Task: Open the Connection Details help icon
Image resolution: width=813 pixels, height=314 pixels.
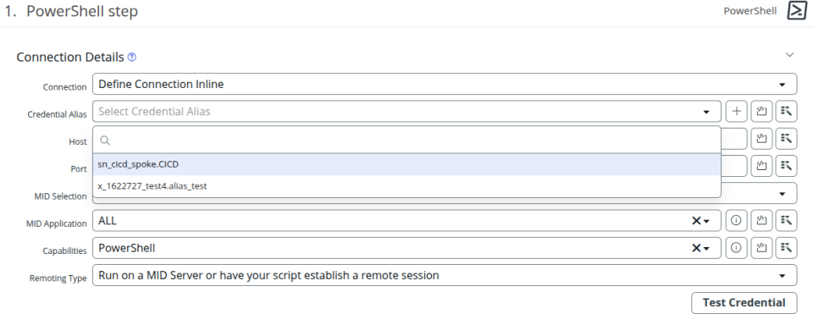Action: click(x=132, y=57)
